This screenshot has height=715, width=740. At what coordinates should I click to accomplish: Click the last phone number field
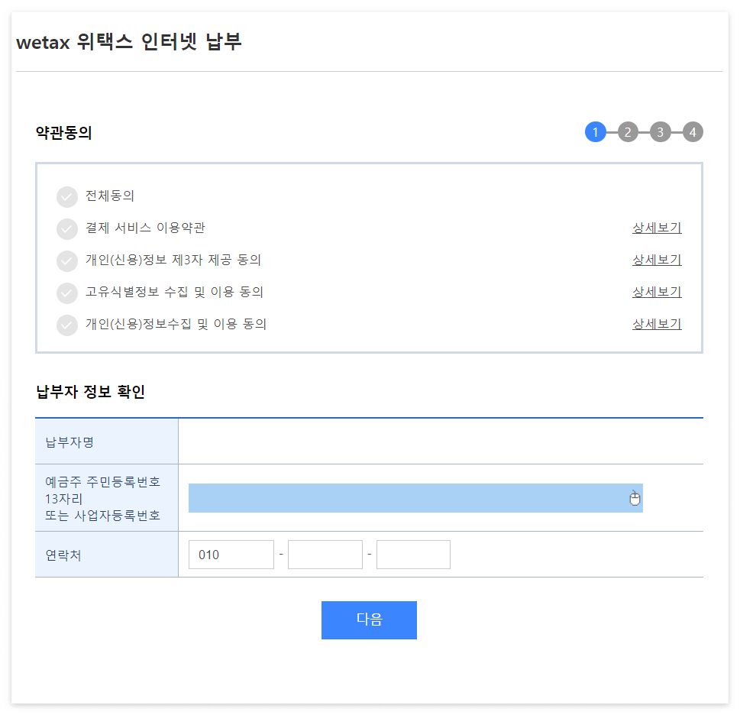412,554
